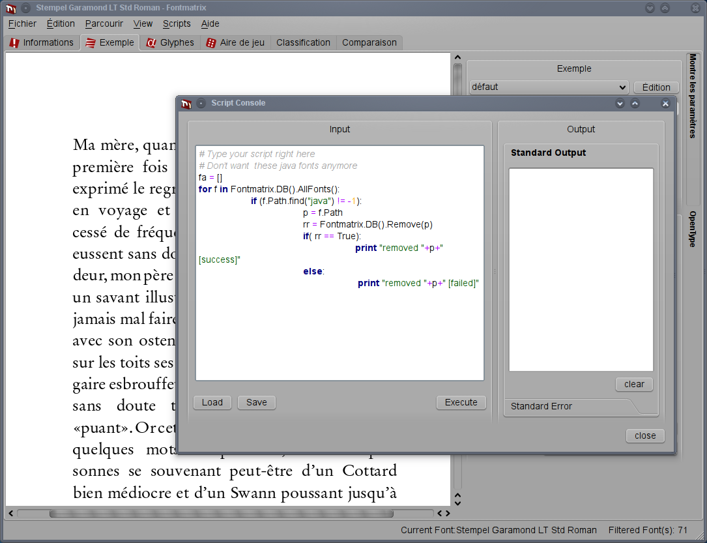This screenshot has width=707, height=543.
Task: Open the Scripts menu
Action: [x=177, y=23]
